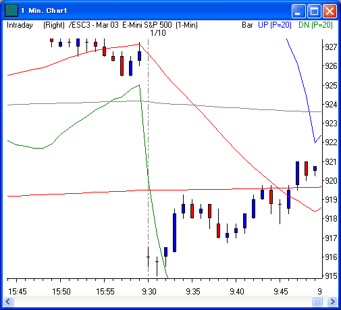Click the chart application icon in title bar
Screen dimensions: 341x310
(11, 10)
